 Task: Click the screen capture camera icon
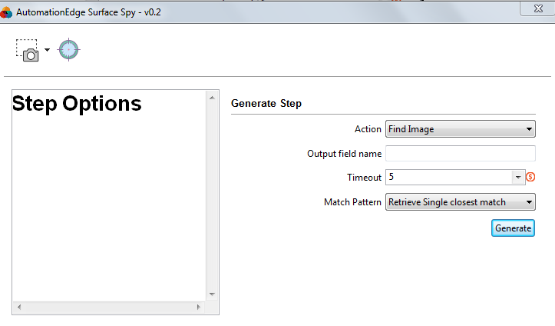pyautogui.click(x=28, y=50)
